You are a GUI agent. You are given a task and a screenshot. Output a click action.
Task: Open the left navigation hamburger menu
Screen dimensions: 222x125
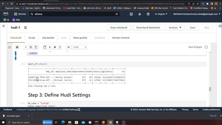3,26
